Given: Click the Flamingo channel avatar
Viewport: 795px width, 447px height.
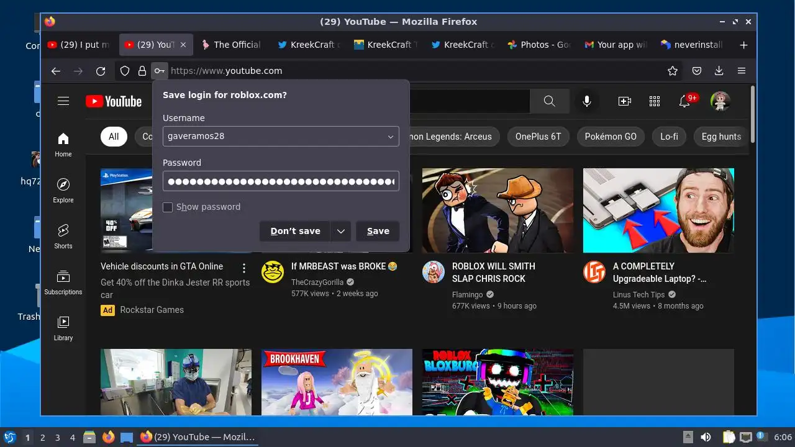Looking at the screenshot, I should pos(434,272).
